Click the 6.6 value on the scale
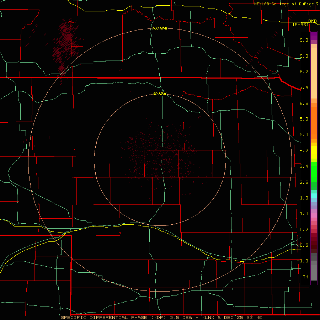 304,103
